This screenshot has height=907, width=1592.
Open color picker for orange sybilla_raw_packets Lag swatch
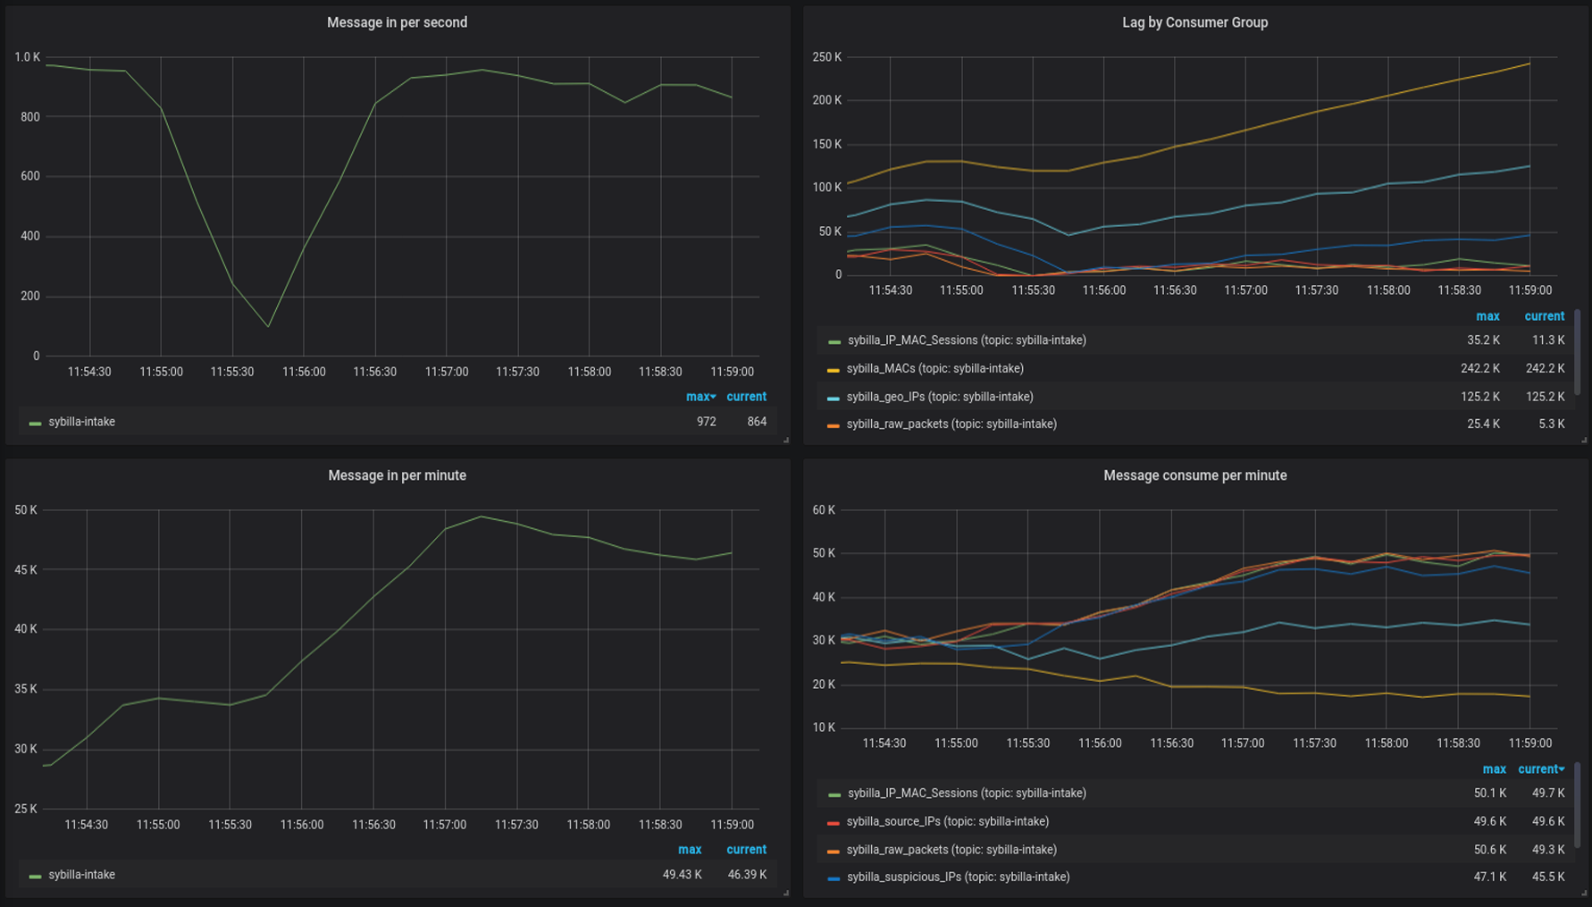click(834, 426)
